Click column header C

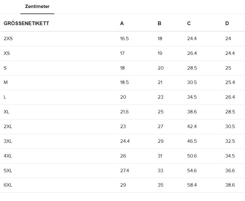coord(189,24)
